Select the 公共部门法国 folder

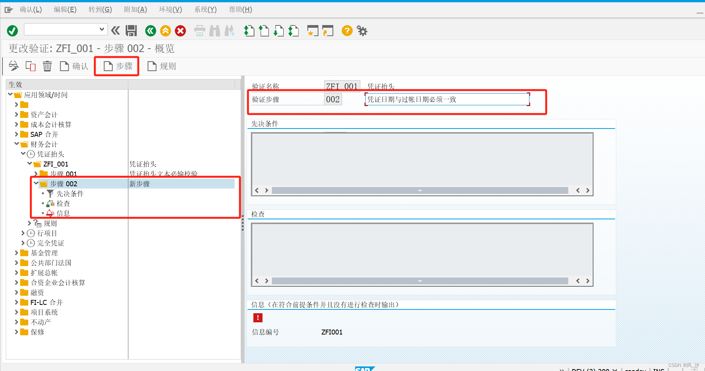click(x=51, y=263)
